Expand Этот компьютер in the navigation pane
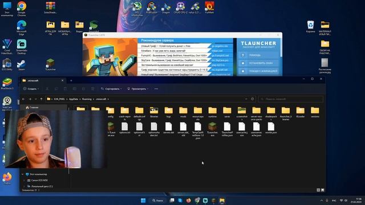 [x=23, y=174]
